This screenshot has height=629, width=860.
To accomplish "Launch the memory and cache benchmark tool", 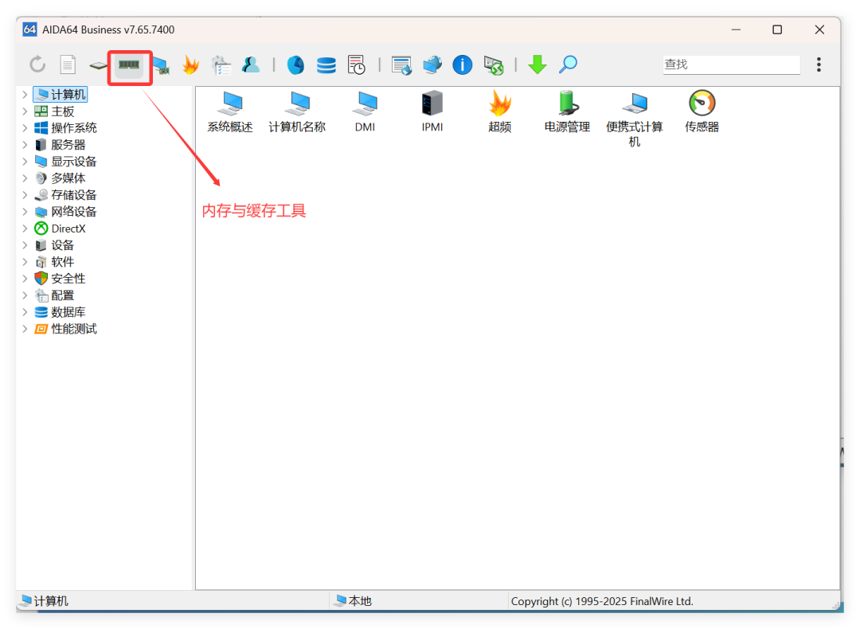I will coord(130,64).
